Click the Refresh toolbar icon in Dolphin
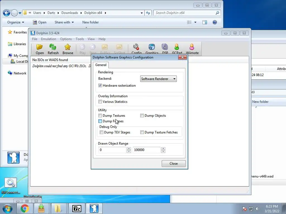286x214 pixels. [53, 49]
